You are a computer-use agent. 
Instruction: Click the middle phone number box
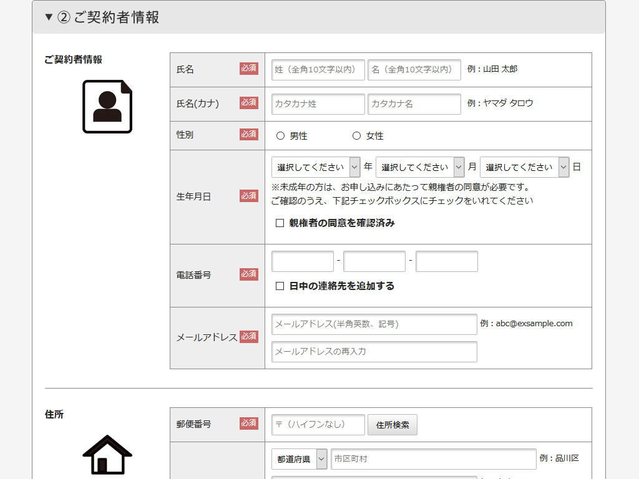pyautogui.click(x=374, y=261)
